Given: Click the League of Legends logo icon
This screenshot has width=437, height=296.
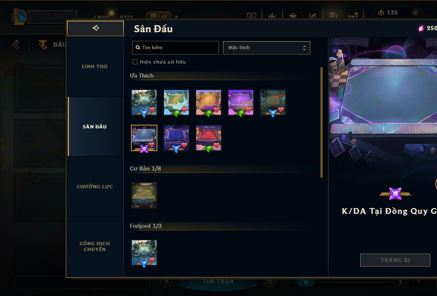Looking at the screenshot, I should [19, 17].
